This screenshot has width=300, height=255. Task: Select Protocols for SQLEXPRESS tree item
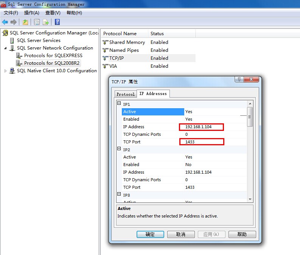(53, 56)
